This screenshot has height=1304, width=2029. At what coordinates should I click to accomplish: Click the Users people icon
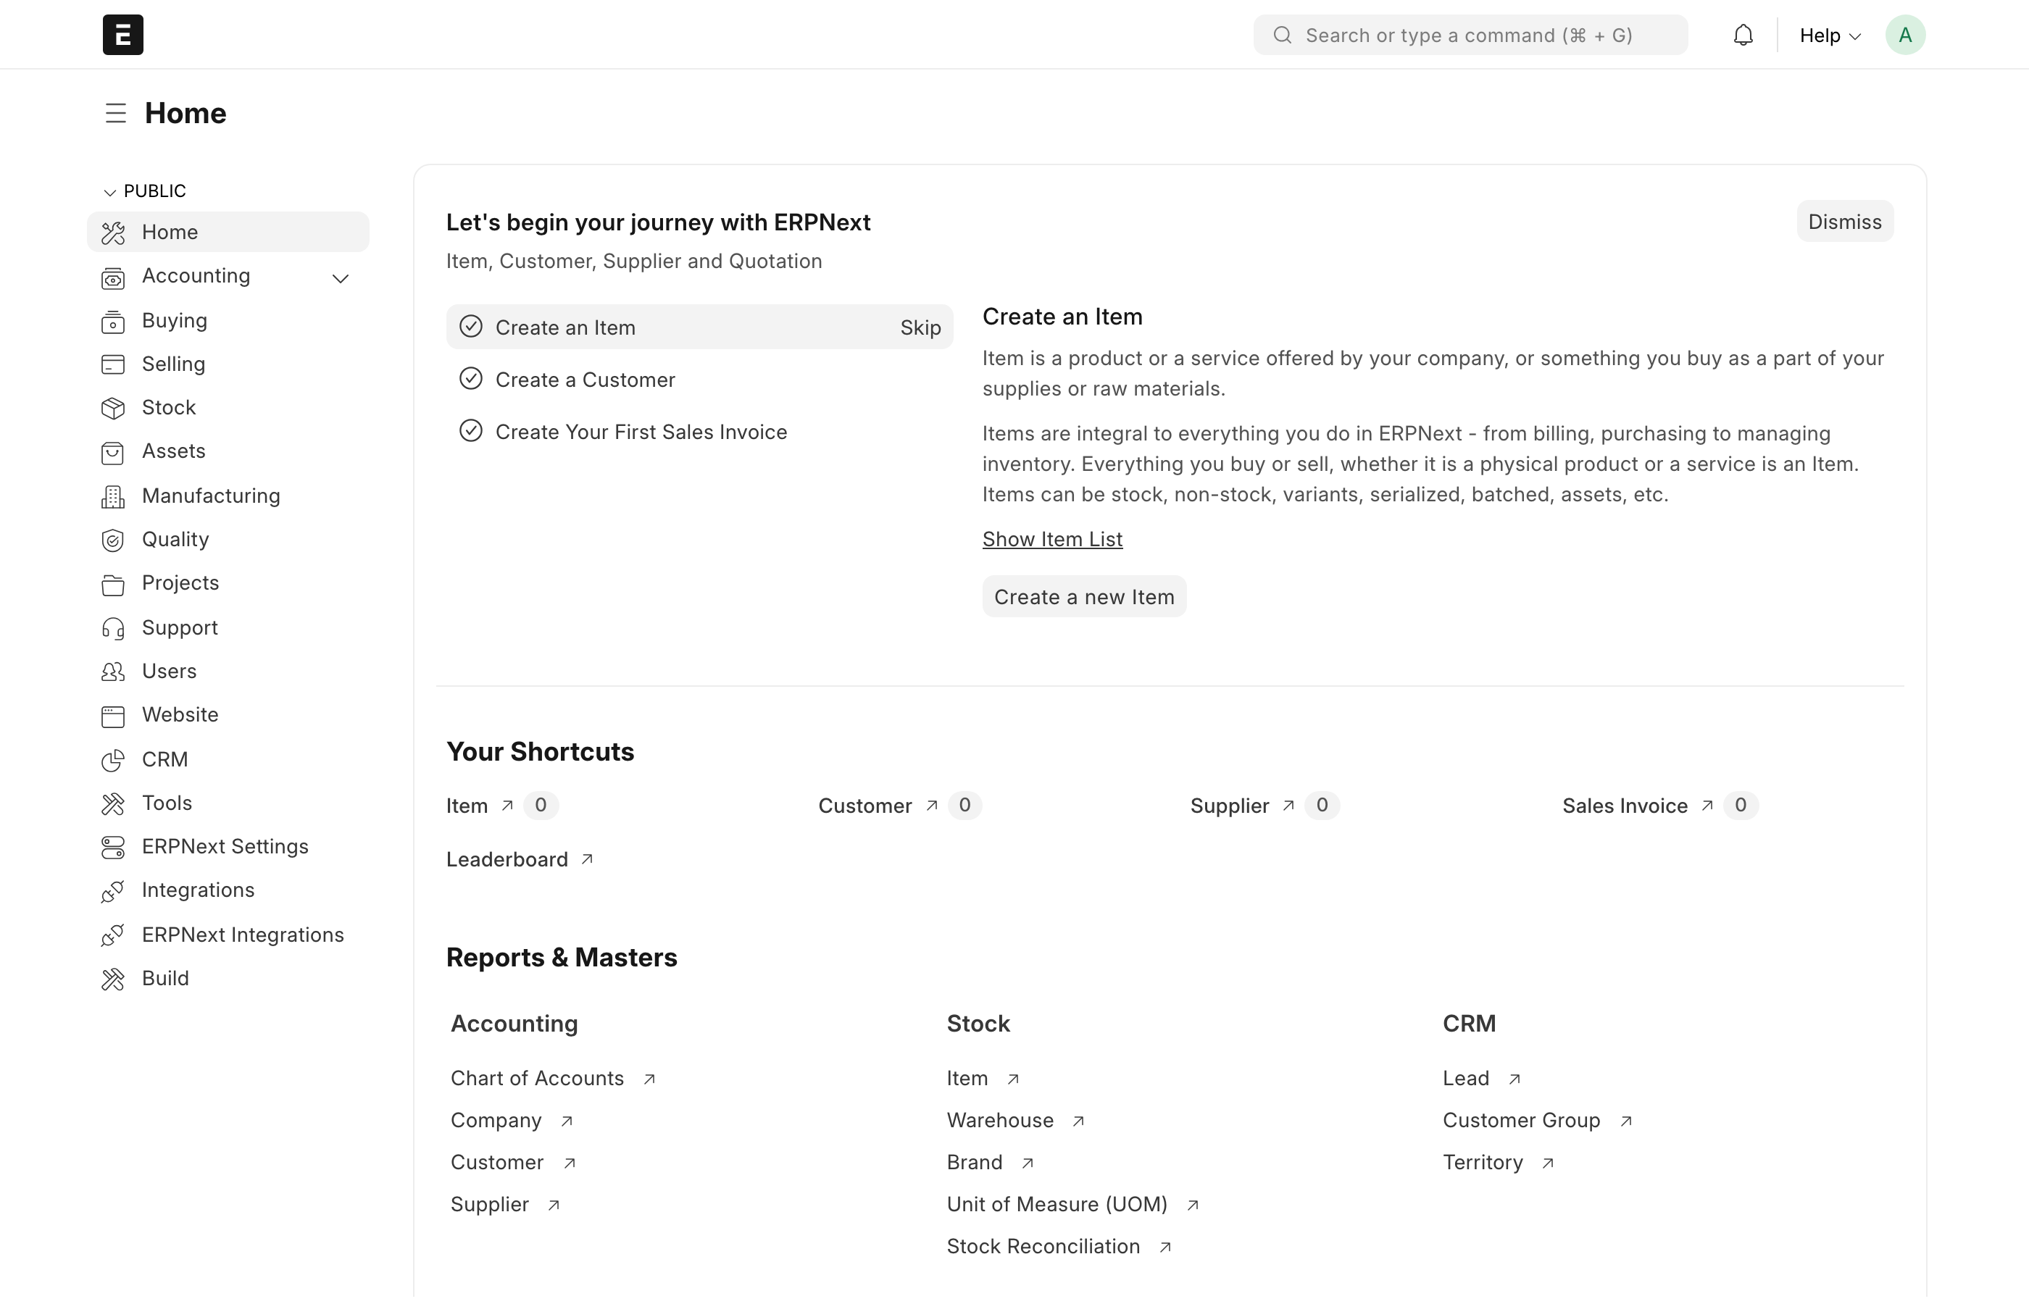click(112, 672)
